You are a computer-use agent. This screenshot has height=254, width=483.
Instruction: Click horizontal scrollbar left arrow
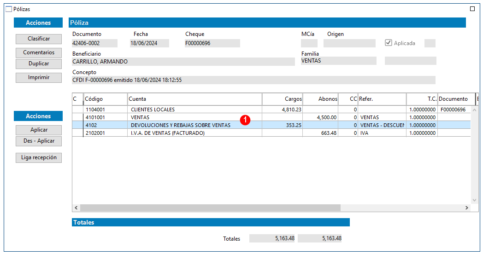[x=76, y=208]
